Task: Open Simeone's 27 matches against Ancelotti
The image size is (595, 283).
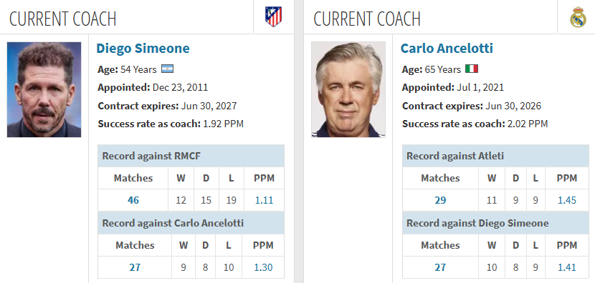Action: [135, 267]
